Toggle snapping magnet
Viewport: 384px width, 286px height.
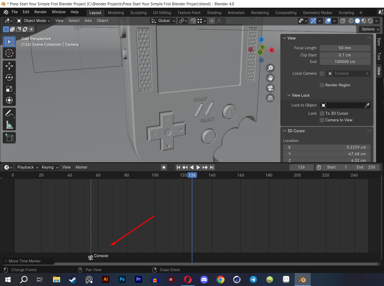[193, 21]
